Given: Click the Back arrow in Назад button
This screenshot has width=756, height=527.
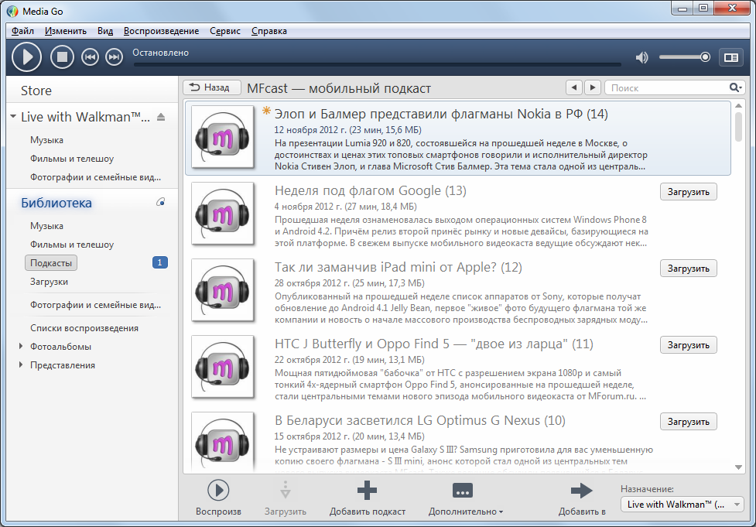Looking at the screenshot, I should 194,87.
